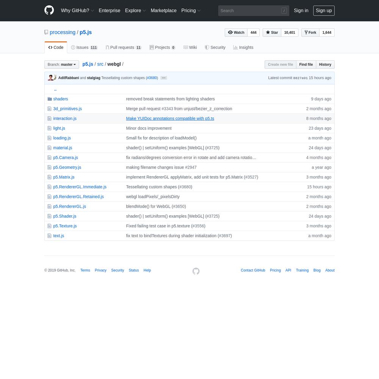Open the Insights tab
The width and height of the screenshot is (379, 379).
243,47
